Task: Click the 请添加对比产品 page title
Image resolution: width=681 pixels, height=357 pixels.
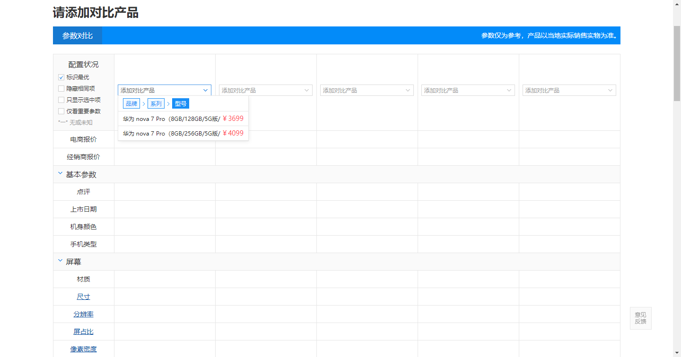Action: (x=96, y=13)
